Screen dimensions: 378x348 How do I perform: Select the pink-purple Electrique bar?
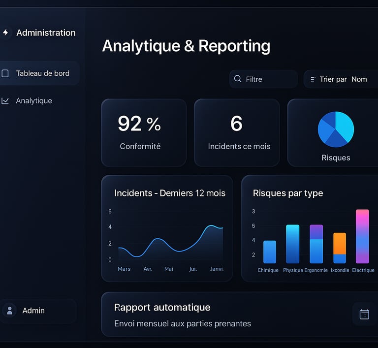pyautogui.click(x=362, y=236)
